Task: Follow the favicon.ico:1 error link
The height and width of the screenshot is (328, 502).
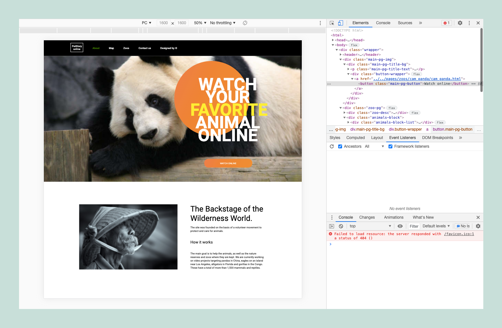Action: coord(458,234)
